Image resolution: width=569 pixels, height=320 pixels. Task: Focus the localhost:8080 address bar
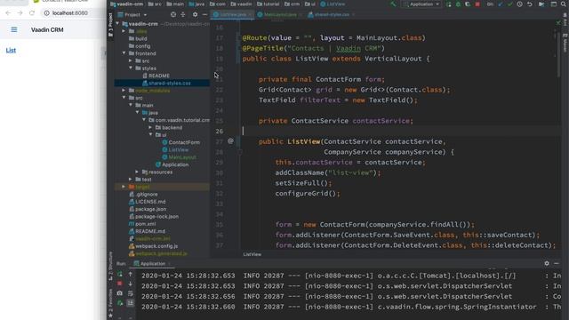[69, 13]
